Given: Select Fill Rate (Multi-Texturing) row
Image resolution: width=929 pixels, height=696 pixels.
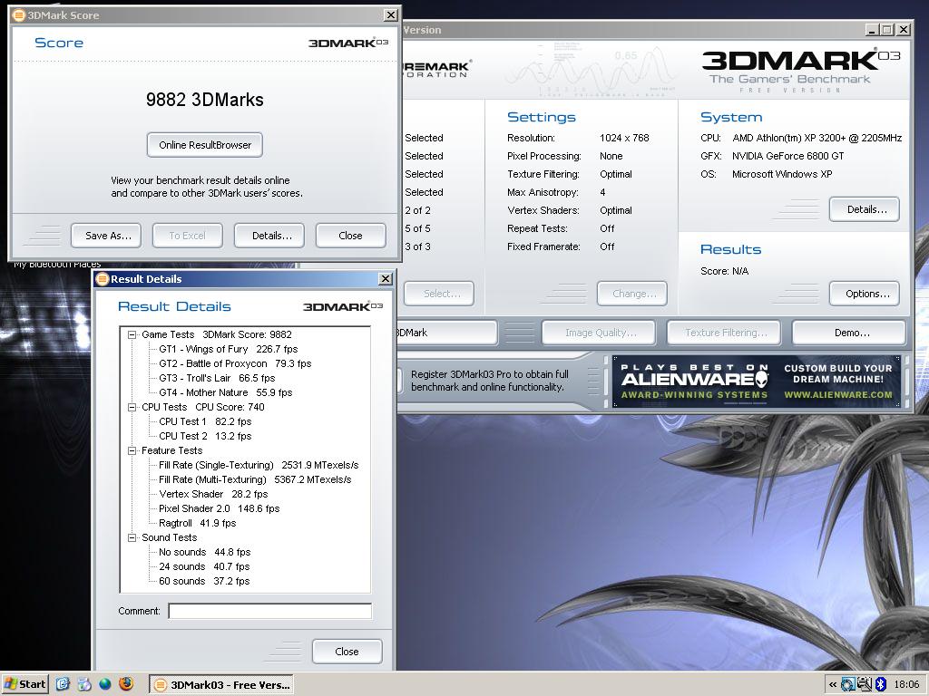Looking at the screenshot, I should tap(255, 479).
